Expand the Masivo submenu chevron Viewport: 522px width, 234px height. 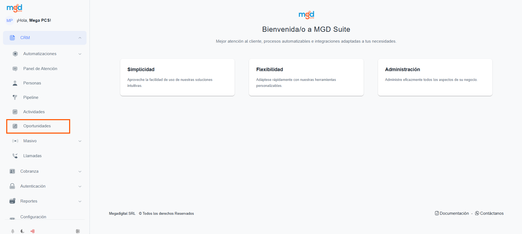[80, 141]
